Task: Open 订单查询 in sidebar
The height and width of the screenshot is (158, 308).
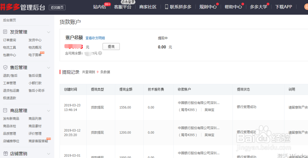Action: pos(10,40)
